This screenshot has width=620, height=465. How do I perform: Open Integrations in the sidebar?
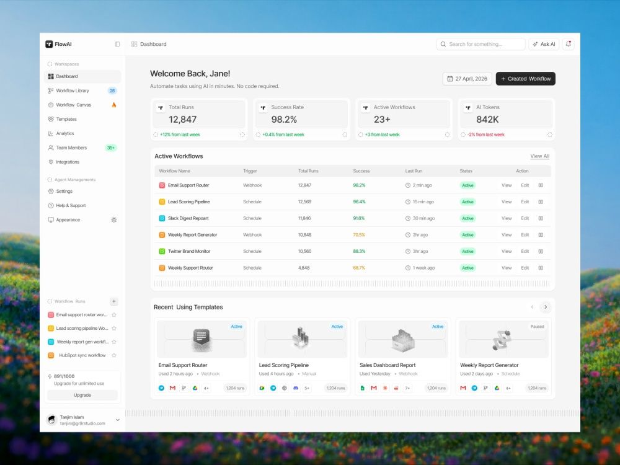[x=82, y=162]
